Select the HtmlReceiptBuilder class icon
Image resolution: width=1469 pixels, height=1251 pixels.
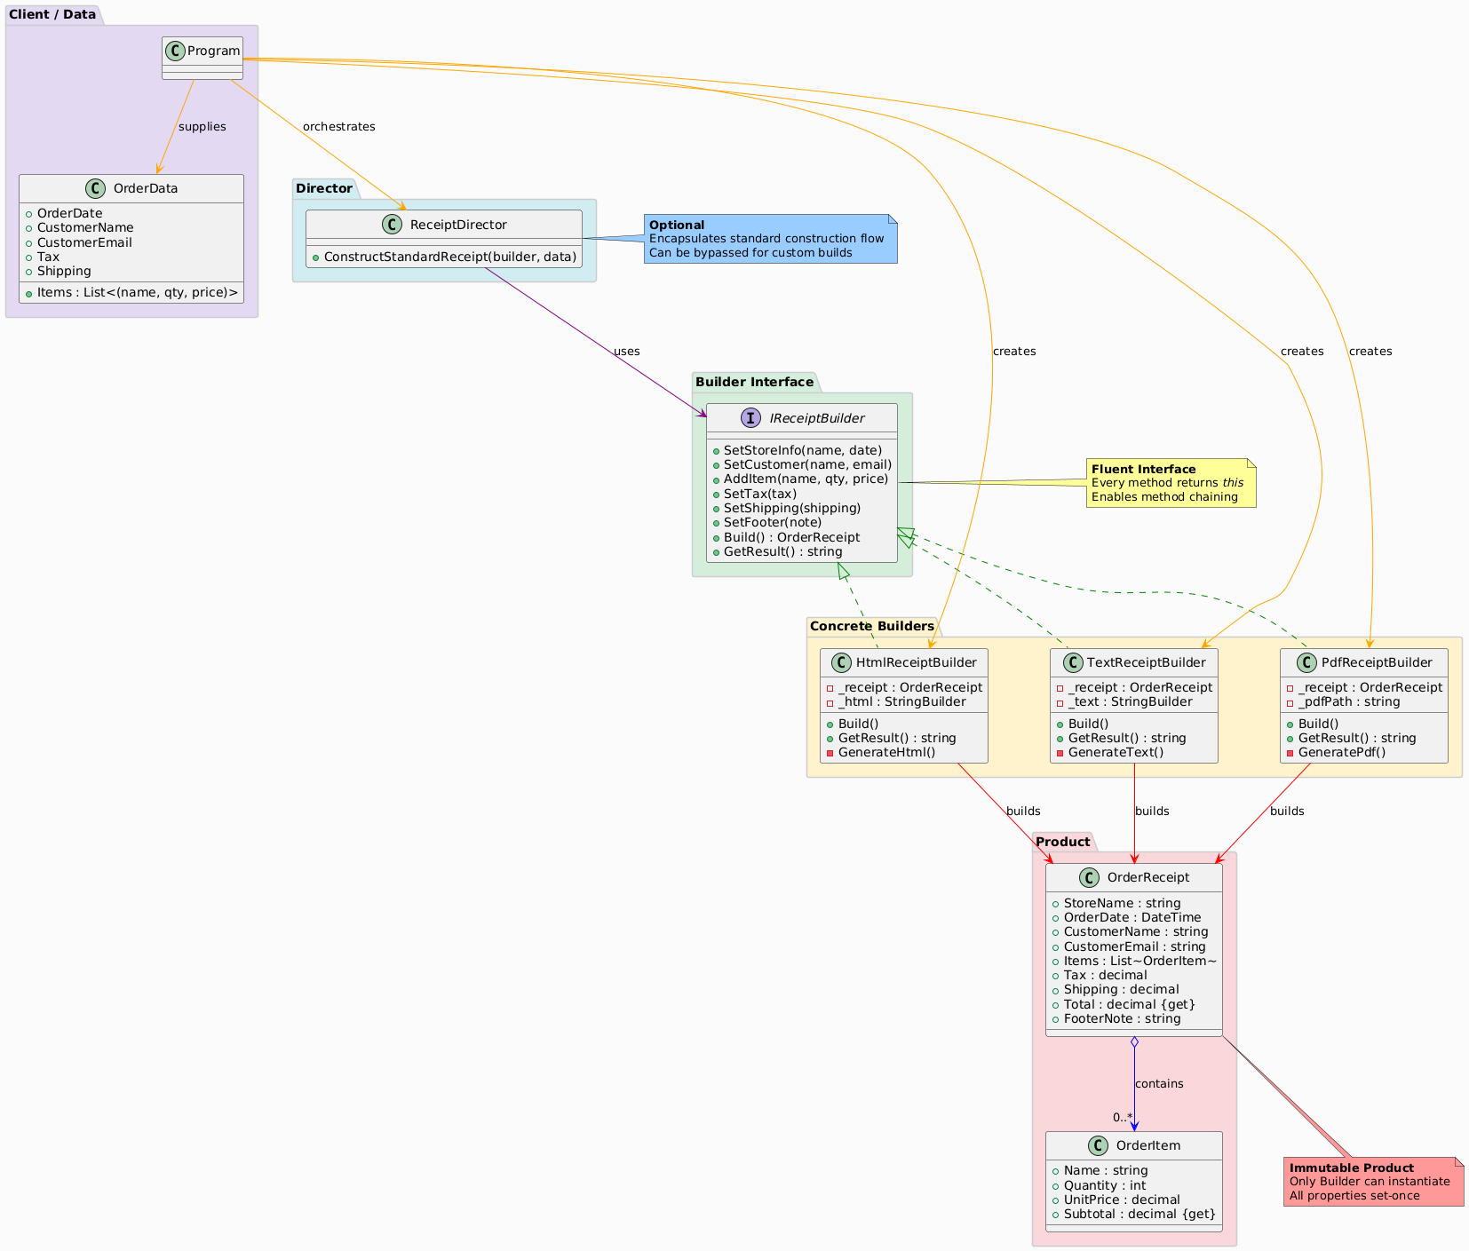pyautogui.click(x=843, y=662)
